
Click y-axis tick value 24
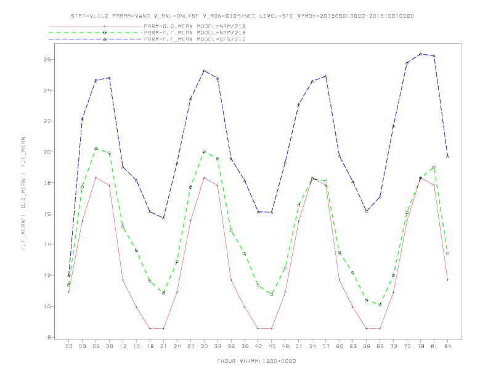pyautogui.click(x=47, y=90)
